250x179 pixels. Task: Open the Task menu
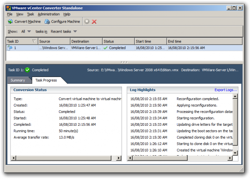point(30,14)
